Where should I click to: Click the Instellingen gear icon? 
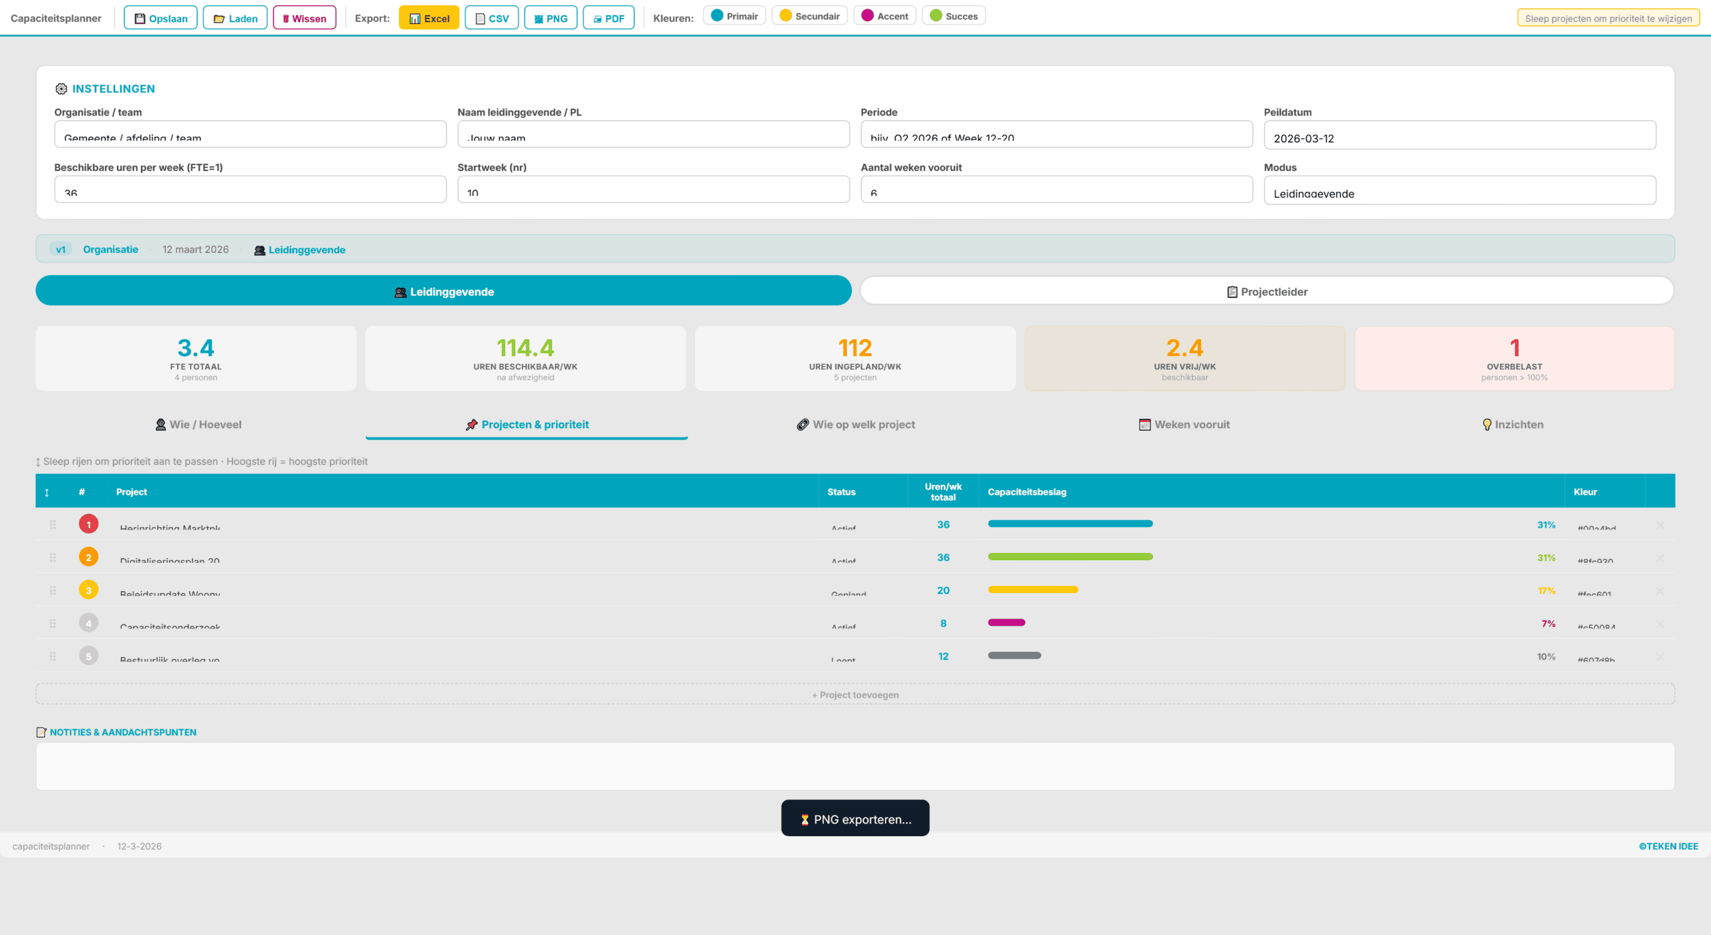pyautogui.click(x=61, y=88)
